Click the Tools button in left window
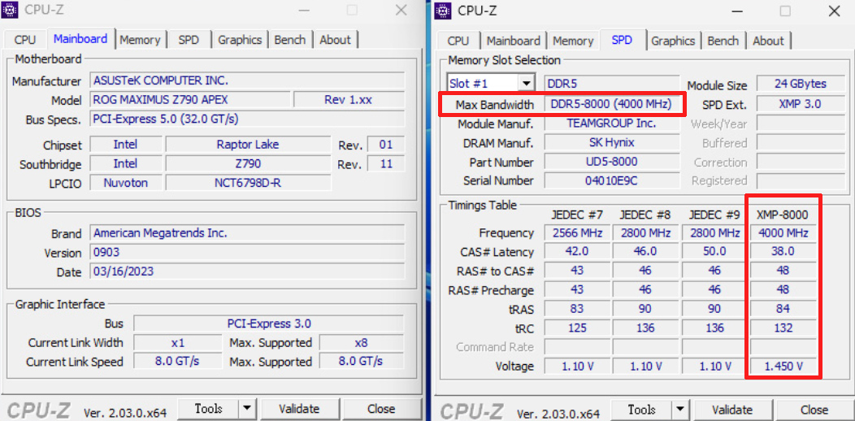Viewport: 855px width, 421px height. click(208, 409)
